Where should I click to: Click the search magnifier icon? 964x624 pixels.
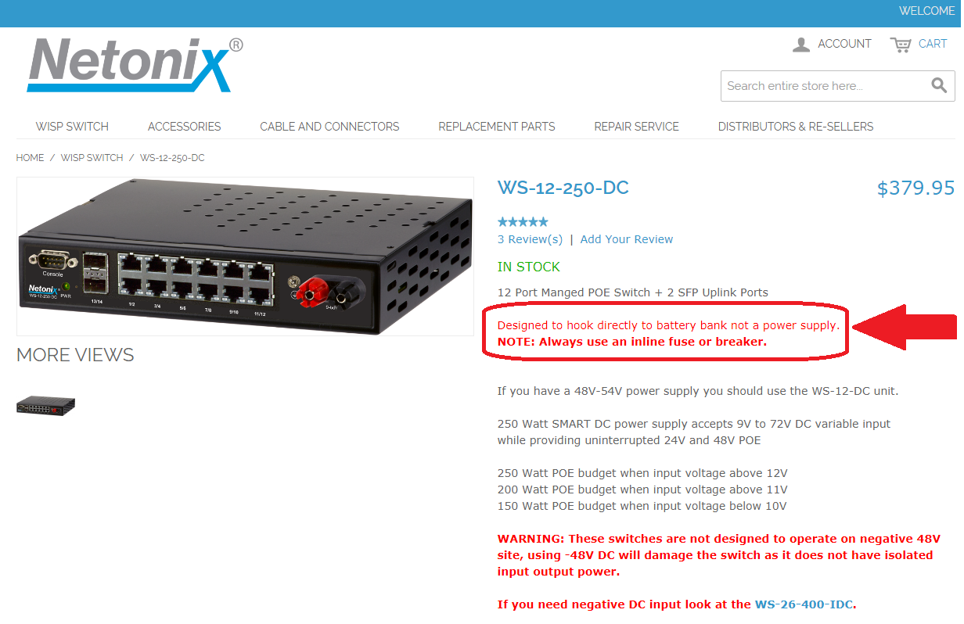point(939,85)
